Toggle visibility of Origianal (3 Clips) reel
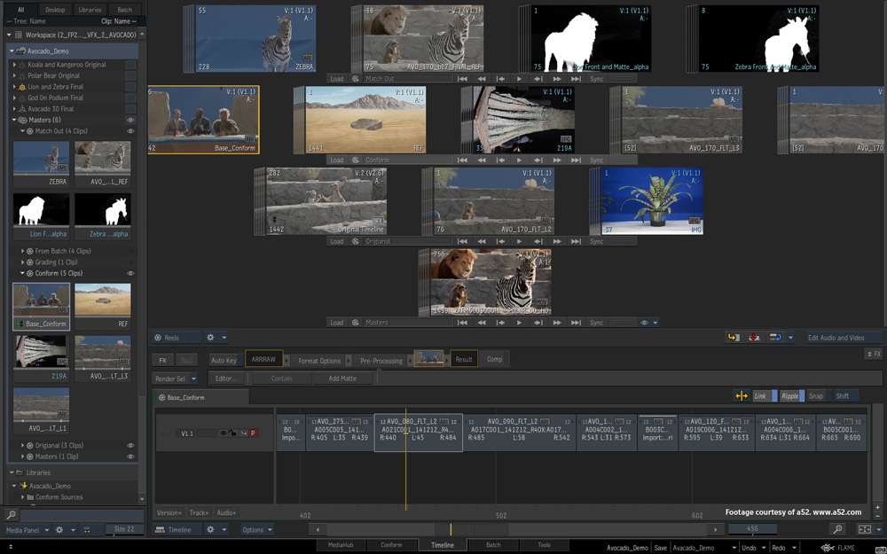This screenshot has width=887, height=554. [x=130, y=446]
